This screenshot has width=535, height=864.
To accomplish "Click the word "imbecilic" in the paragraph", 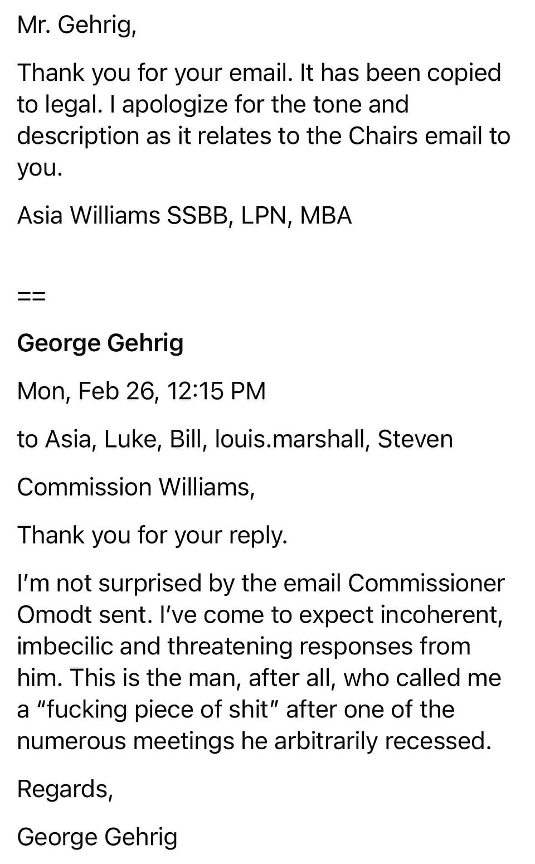I will point(65,646).
